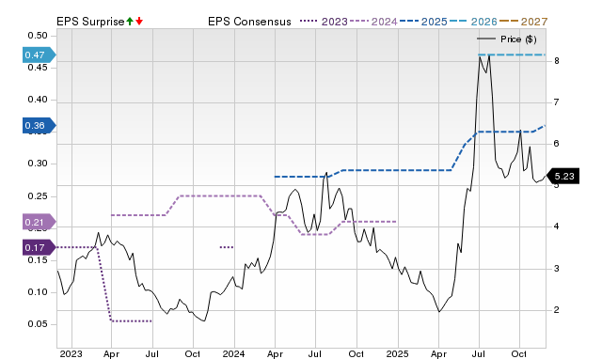The width and height of the screenshot is (602, 359).
Task: Click the 0.10 left-axis label
Action: [x=38, y=292]
